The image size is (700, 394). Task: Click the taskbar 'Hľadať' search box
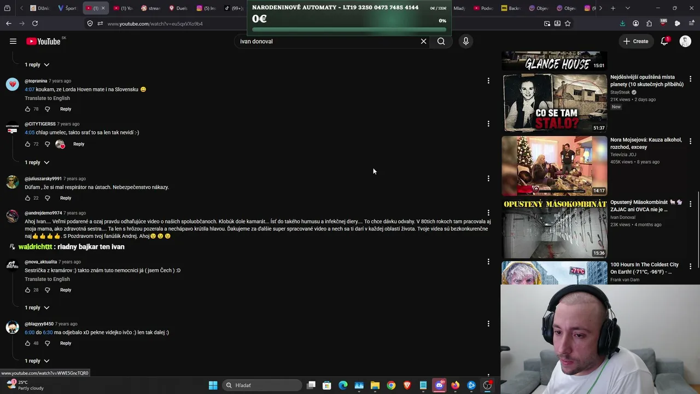pos(262,385)
